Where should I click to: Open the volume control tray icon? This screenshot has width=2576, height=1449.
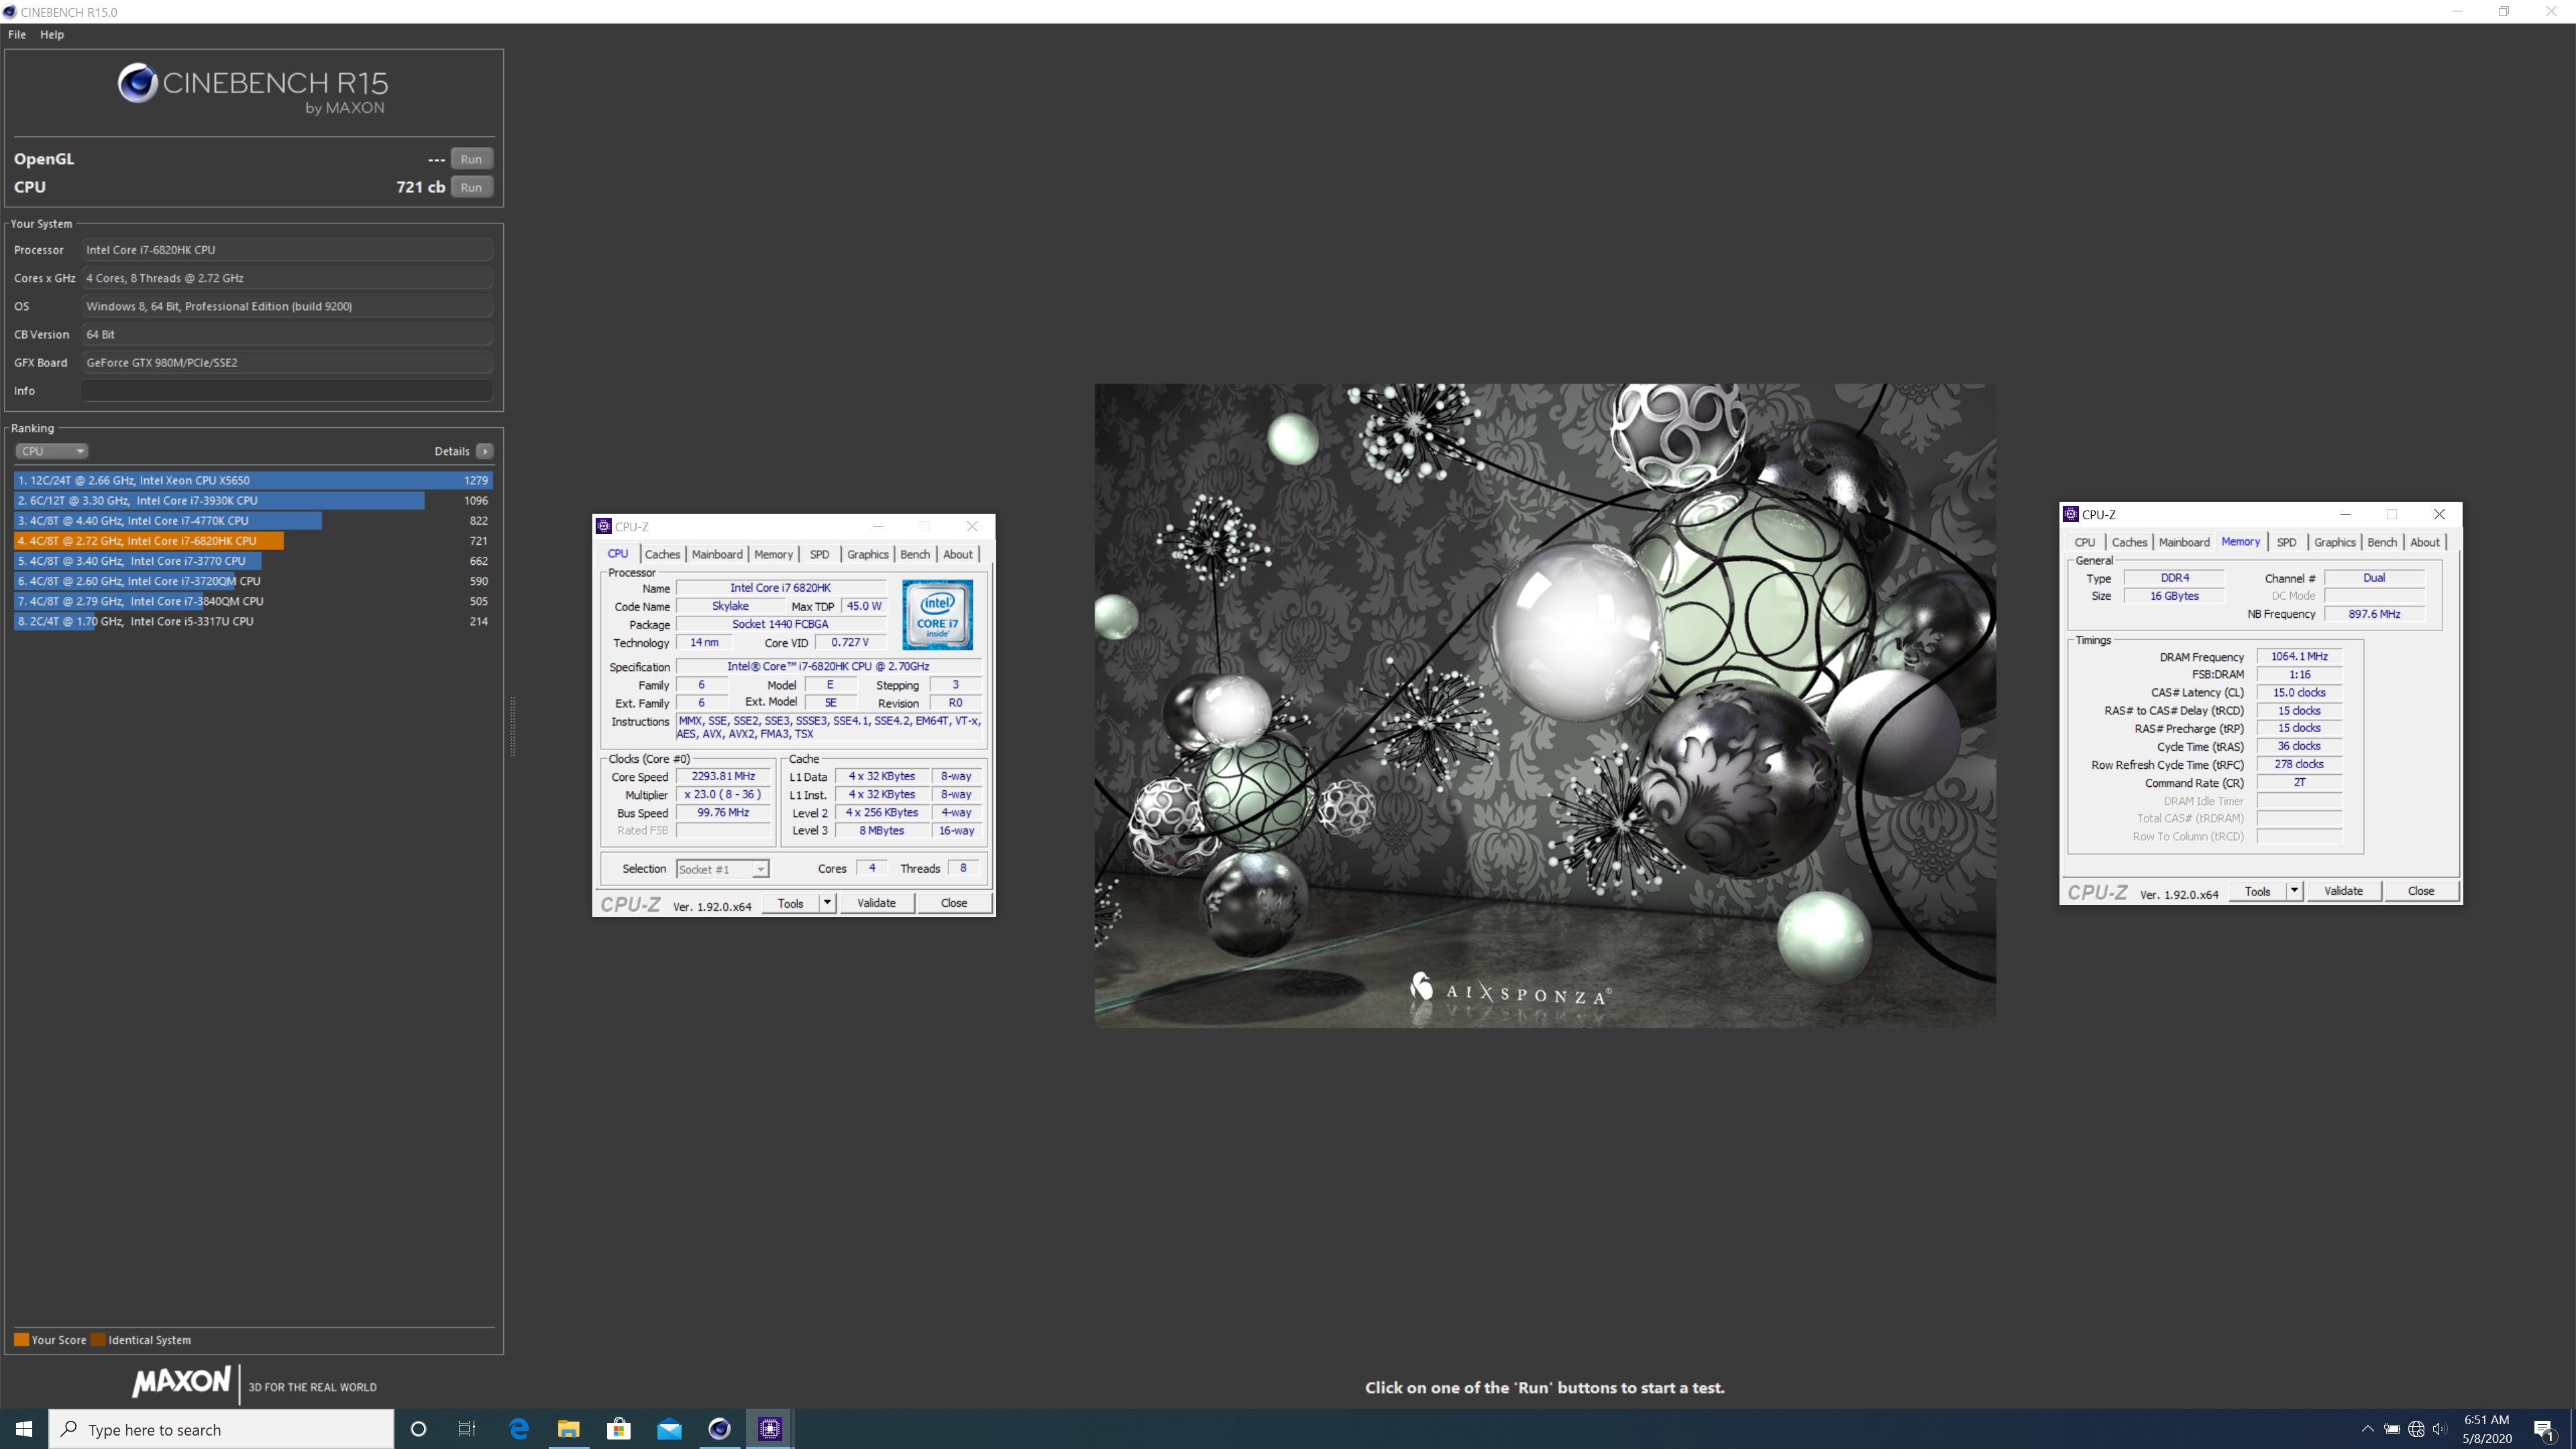tap(2440, 1429)
